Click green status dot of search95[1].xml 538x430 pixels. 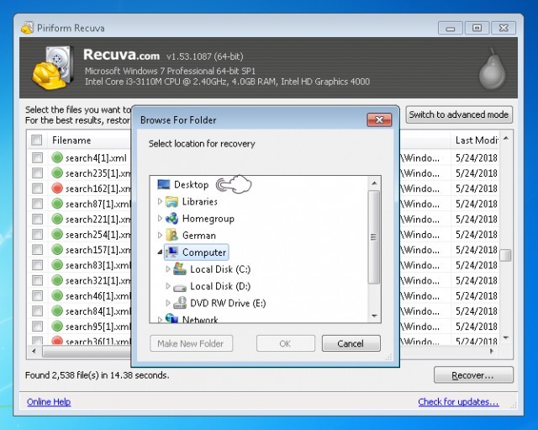(x=57, y=326)
